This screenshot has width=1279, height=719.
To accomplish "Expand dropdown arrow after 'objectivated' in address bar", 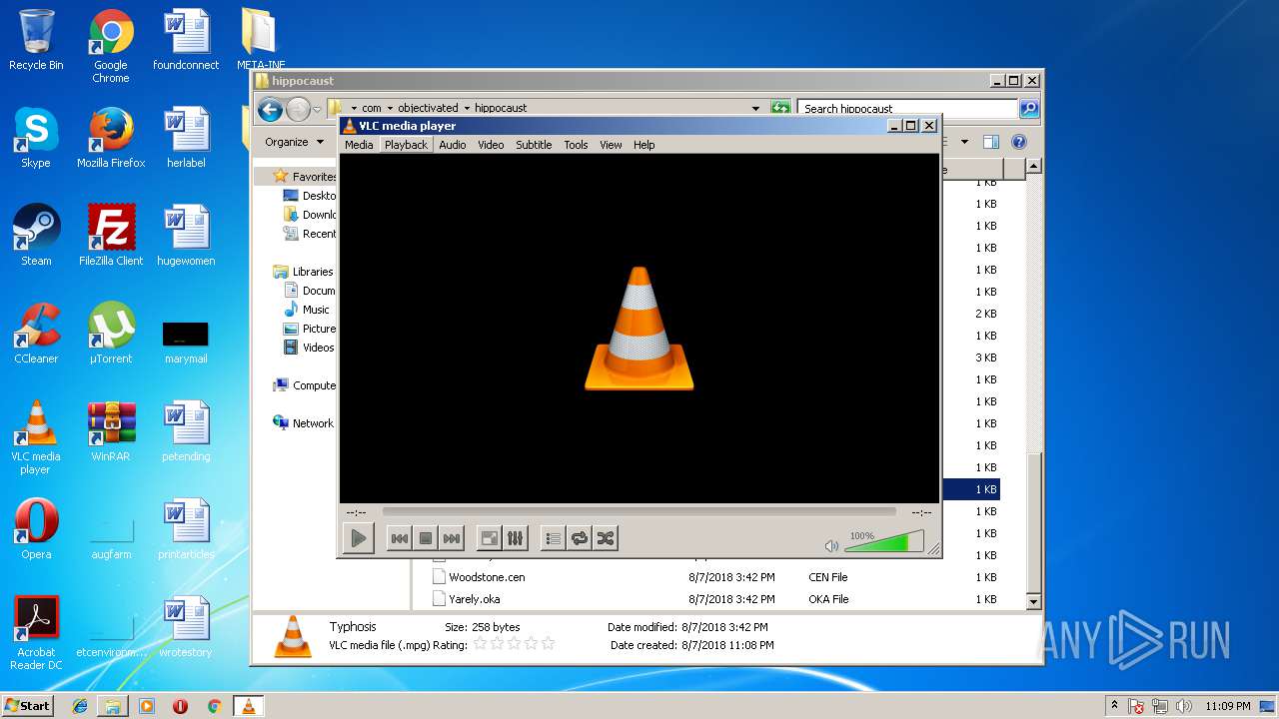I will point(467,108).
